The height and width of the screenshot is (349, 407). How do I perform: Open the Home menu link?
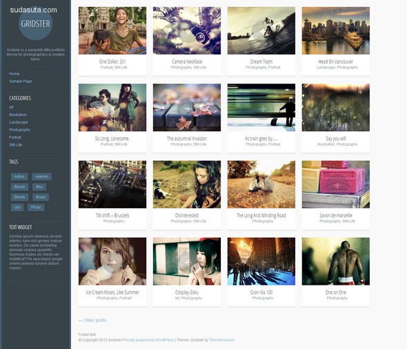click(x=14, y=74)
